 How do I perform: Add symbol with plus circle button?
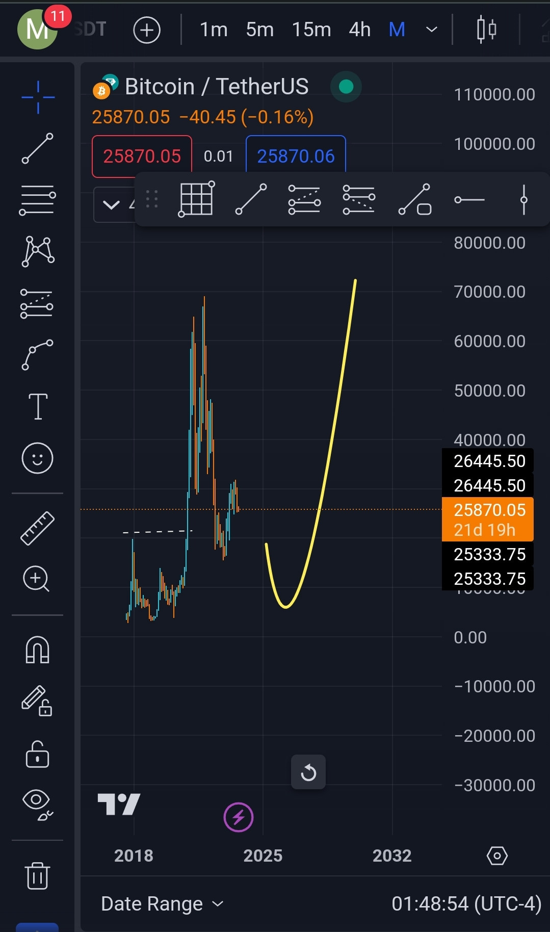[x=147, y=30]
